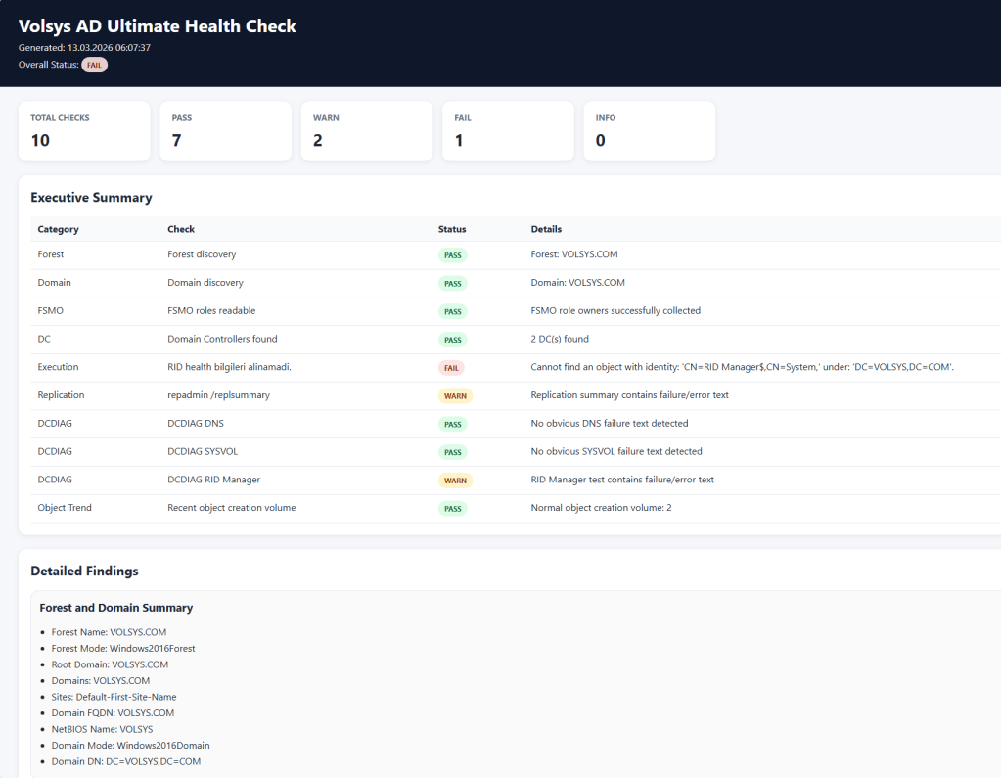1001x778 pixels.
Task: Click the PASS badge for DCDIAG SYSVOL
Action: coord(452,452)
